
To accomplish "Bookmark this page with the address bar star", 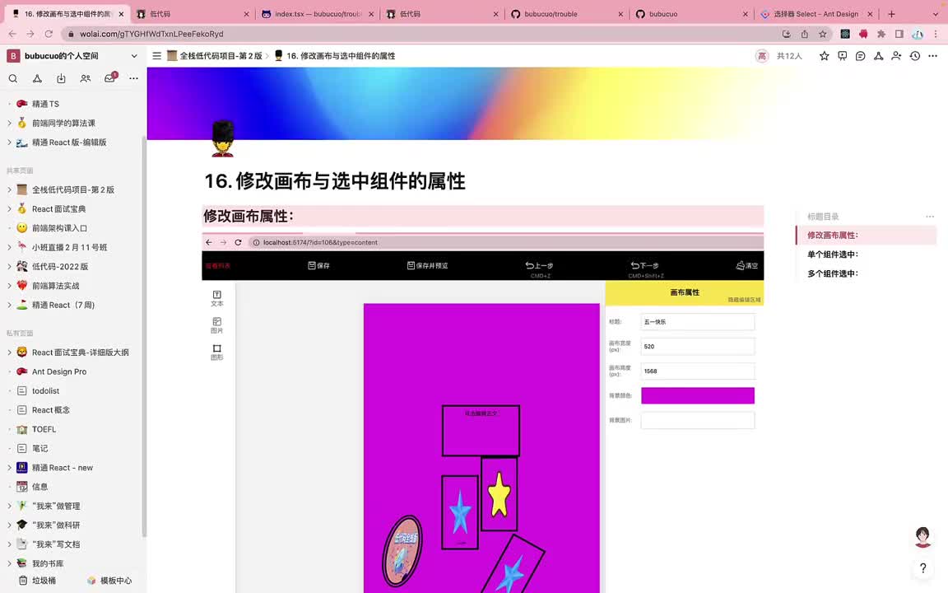I will pos(823,34).
